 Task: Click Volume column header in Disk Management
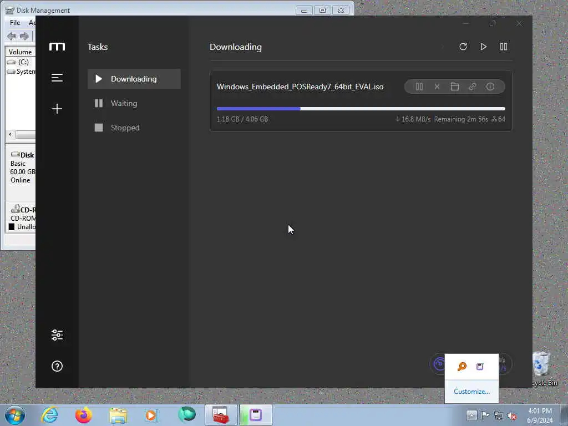[21, 52]
